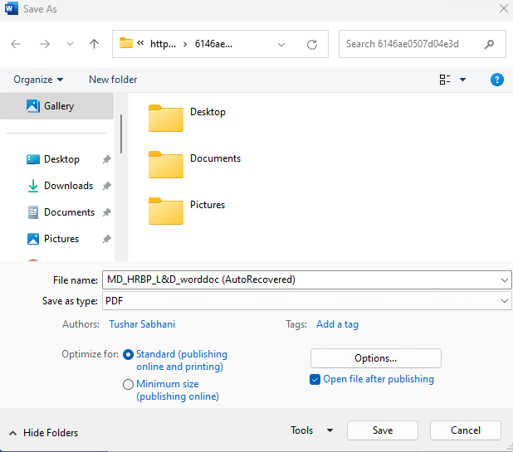Click the Save button
Screen dimensions: 513x452
(x=383, y=430)
